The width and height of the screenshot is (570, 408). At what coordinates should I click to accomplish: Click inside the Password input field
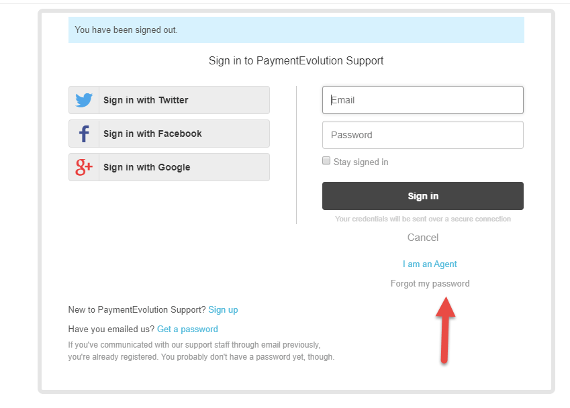click(422, 134)
